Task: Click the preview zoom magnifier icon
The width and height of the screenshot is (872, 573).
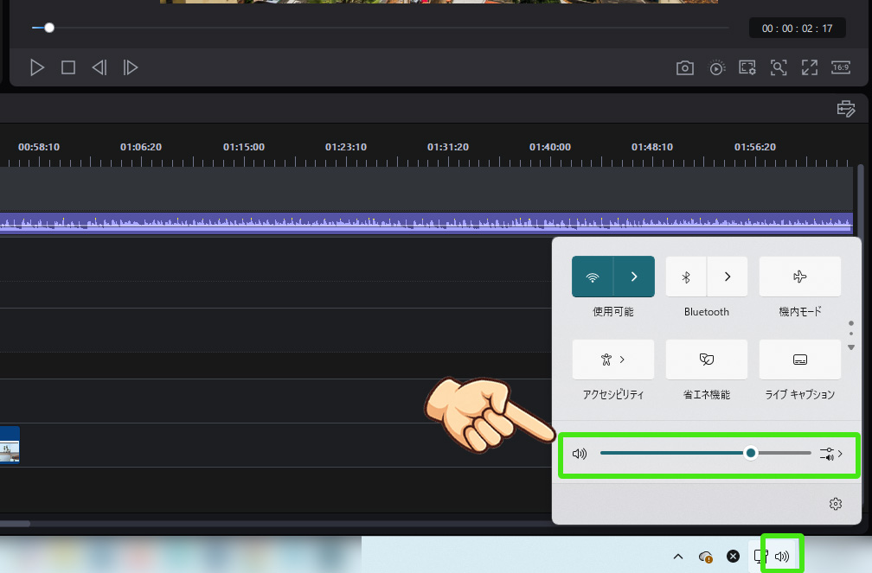Action: (779, 68)
